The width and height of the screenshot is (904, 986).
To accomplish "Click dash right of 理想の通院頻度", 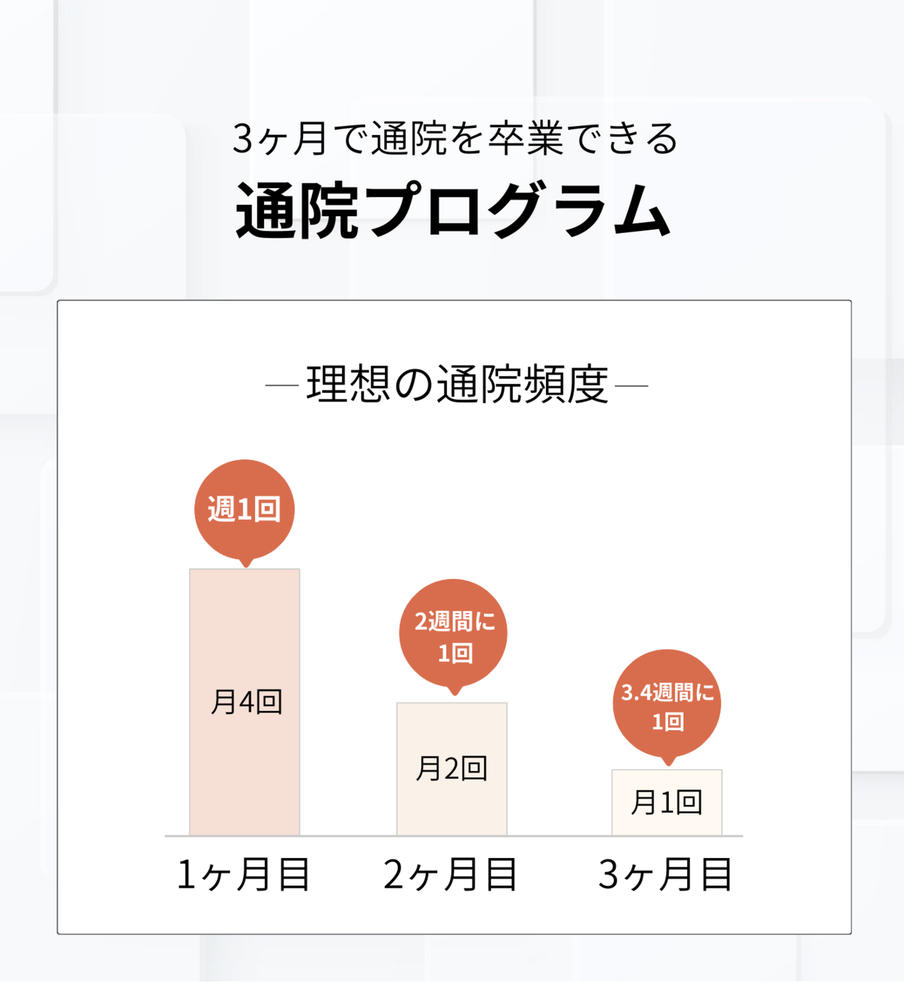I will (x=632, y=386).
